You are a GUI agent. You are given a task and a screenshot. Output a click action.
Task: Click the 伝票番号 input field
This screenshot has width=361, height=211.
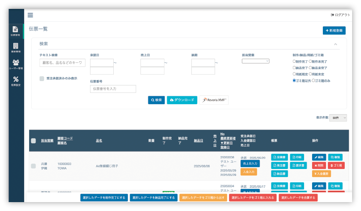(113, 89)
